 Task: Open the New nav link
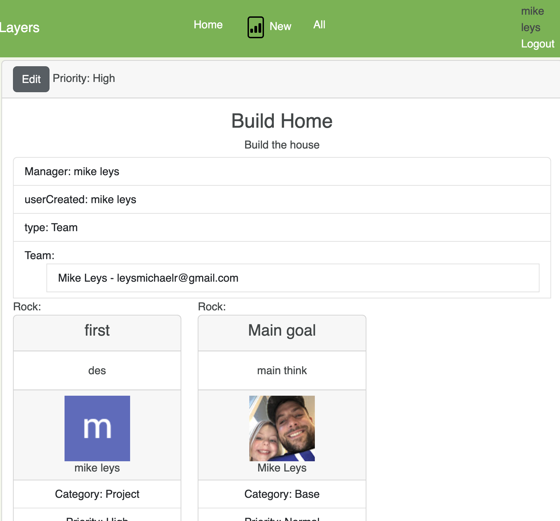pos(280,26)
